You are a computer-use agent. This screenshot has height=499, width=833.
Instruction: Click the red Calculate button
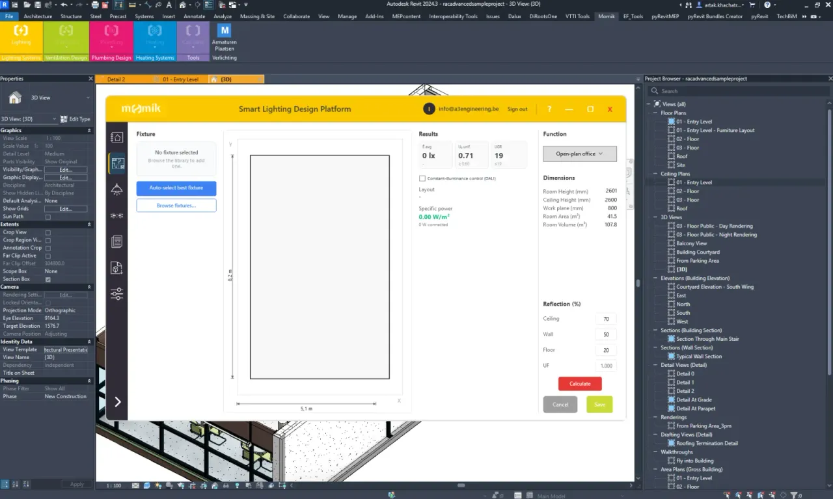580,384
